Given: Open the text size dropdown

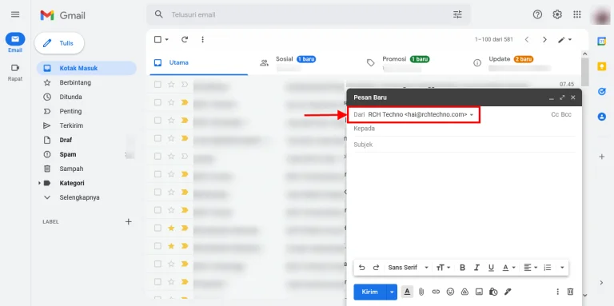Looking at the screenshot, I should click(443, 268).
